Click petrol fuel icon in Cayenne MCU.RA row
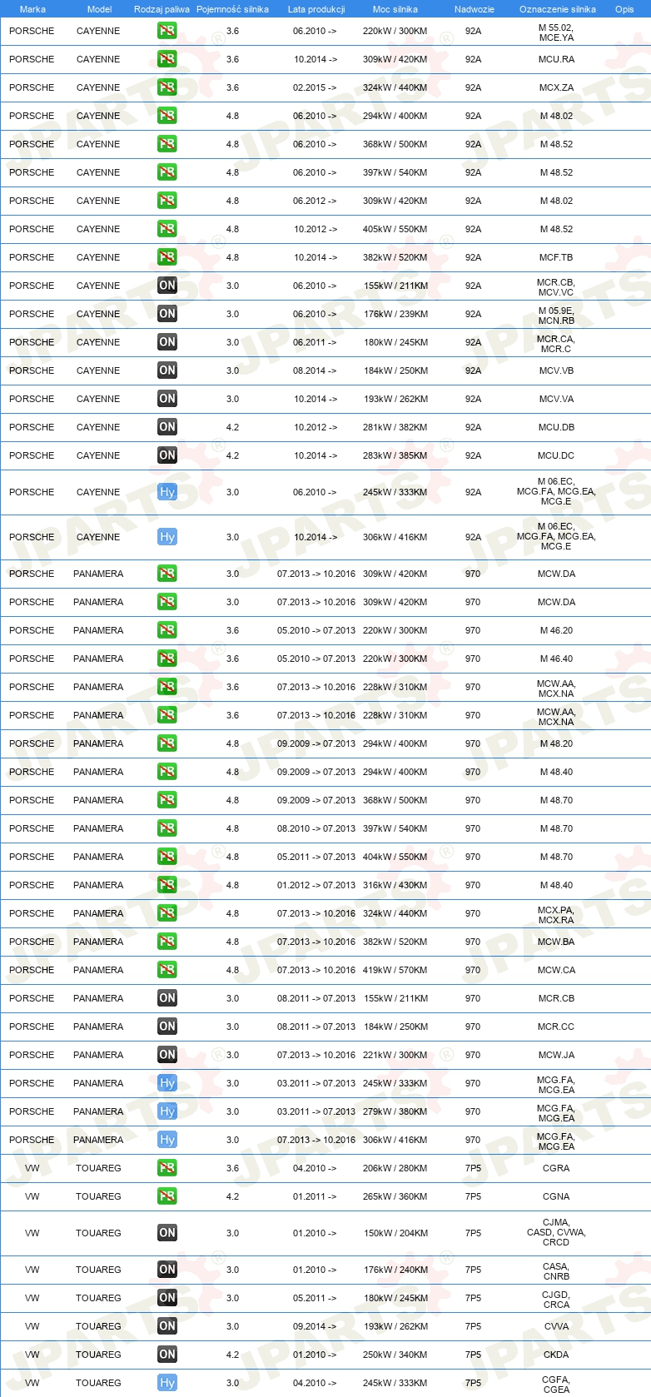This screenshot has height=1397, width=651. (167, 59)
